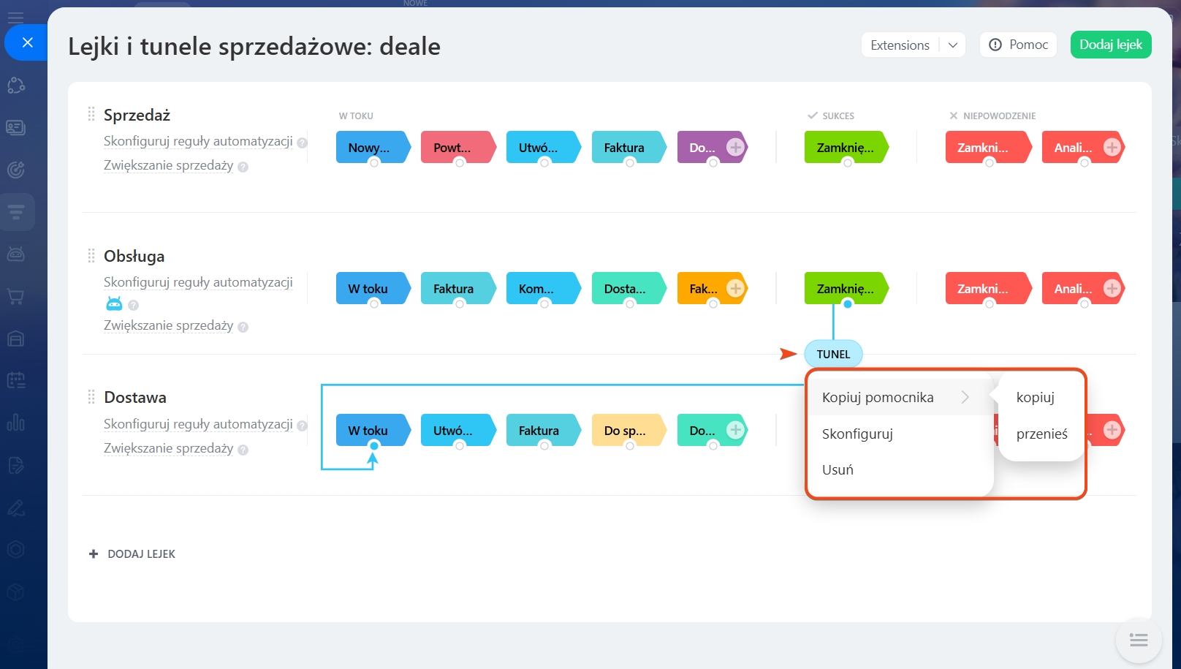Click the green Dodaj lejek button

[x=1111, y=45]
